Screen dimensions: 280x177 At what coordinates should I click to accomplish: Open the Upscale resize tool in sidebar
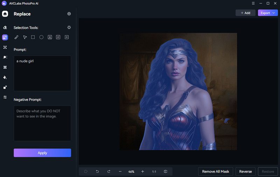[5, 87]
